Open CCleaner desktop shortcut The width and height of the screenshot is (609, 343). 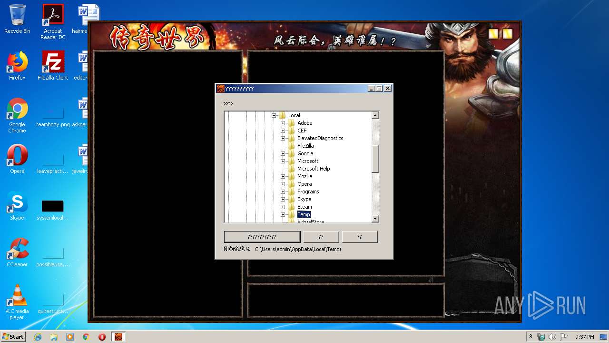point(17,252)
